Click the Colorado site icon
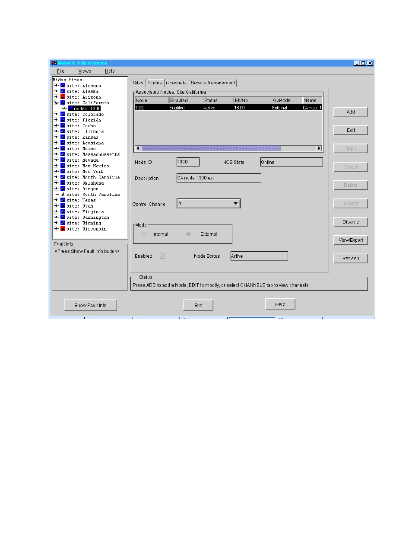This screenshot has height=534, width=412. click(63, 114)
